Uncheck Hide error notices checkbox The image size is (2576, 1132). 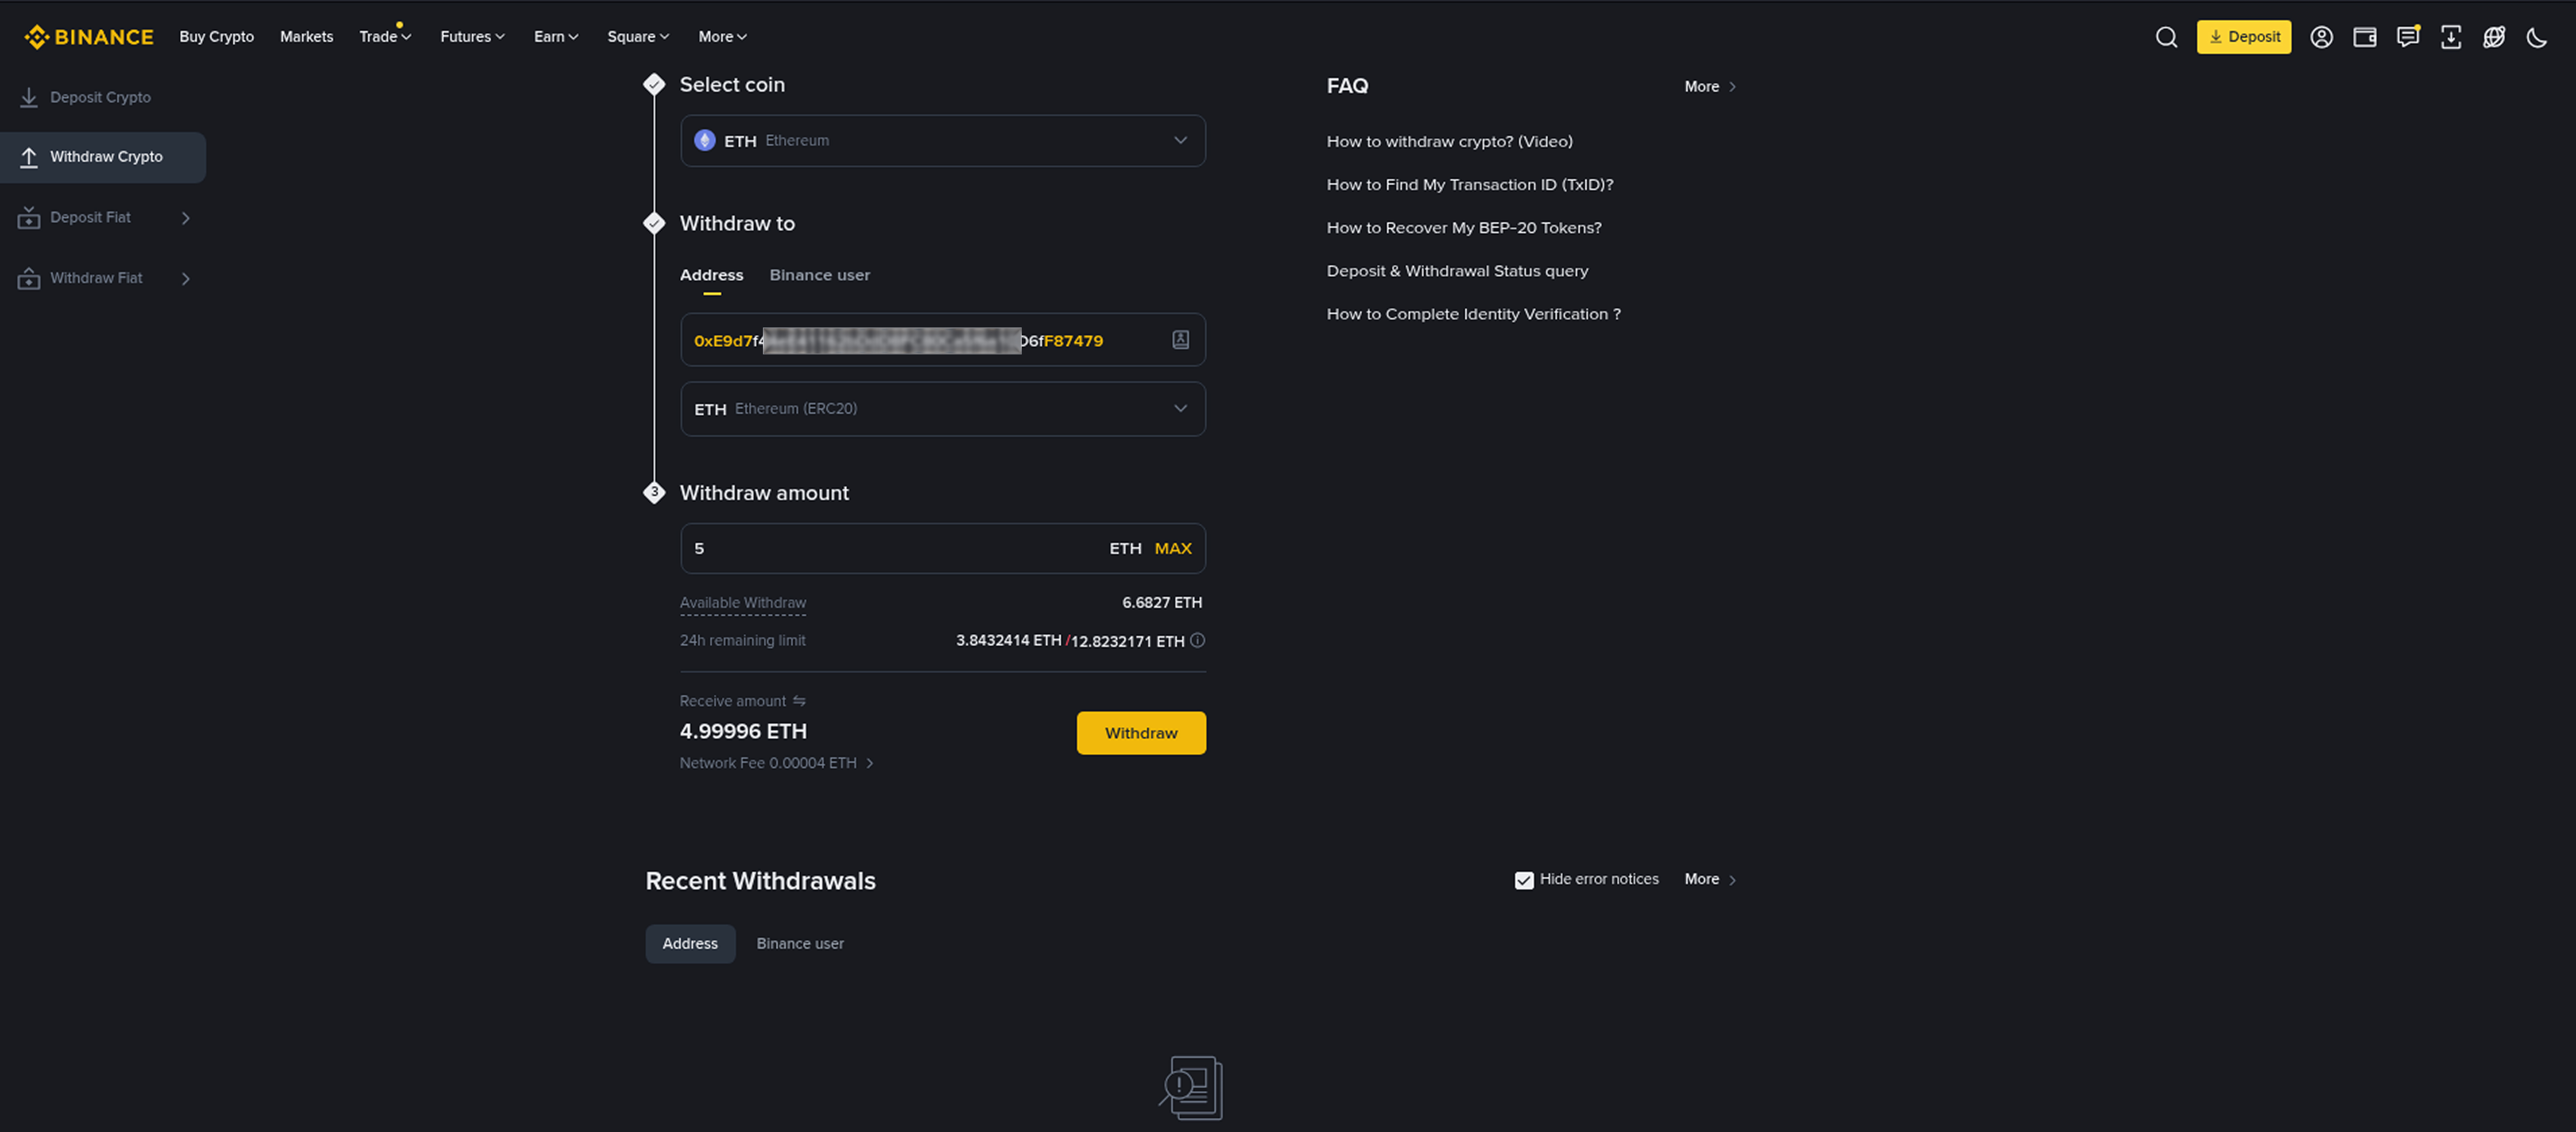point(1523,880)
